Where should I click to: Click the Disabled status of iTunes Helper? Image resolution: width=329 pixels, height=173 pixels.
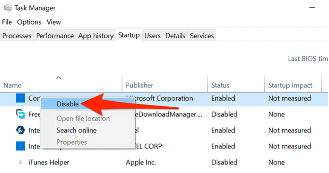224,162
